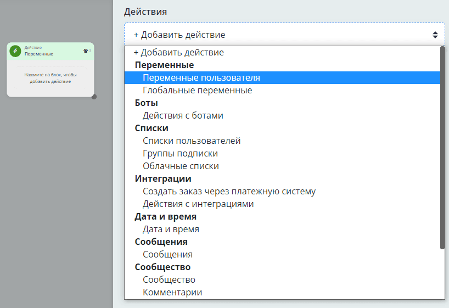Screen dimensions: 449x308
Task: Choose the 'Дата и время' action option
Action: 171,229
